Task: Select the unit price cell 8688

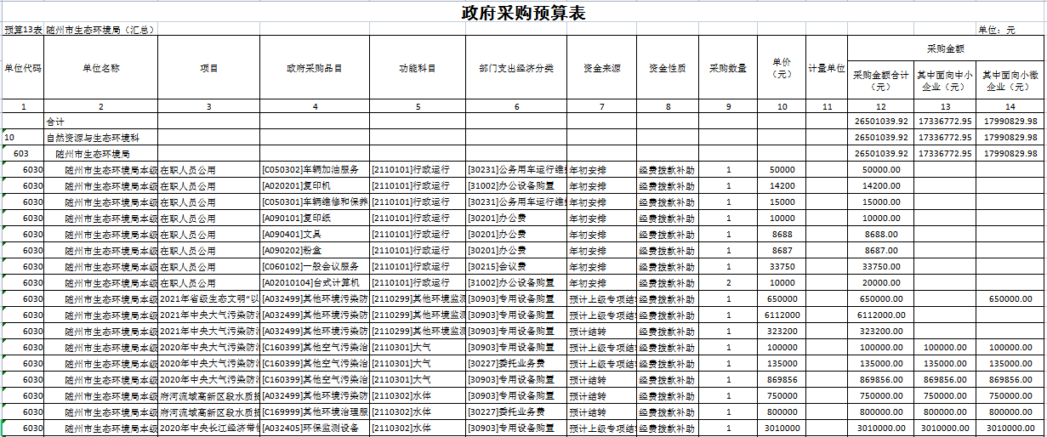Action: [x=782, y=235]
